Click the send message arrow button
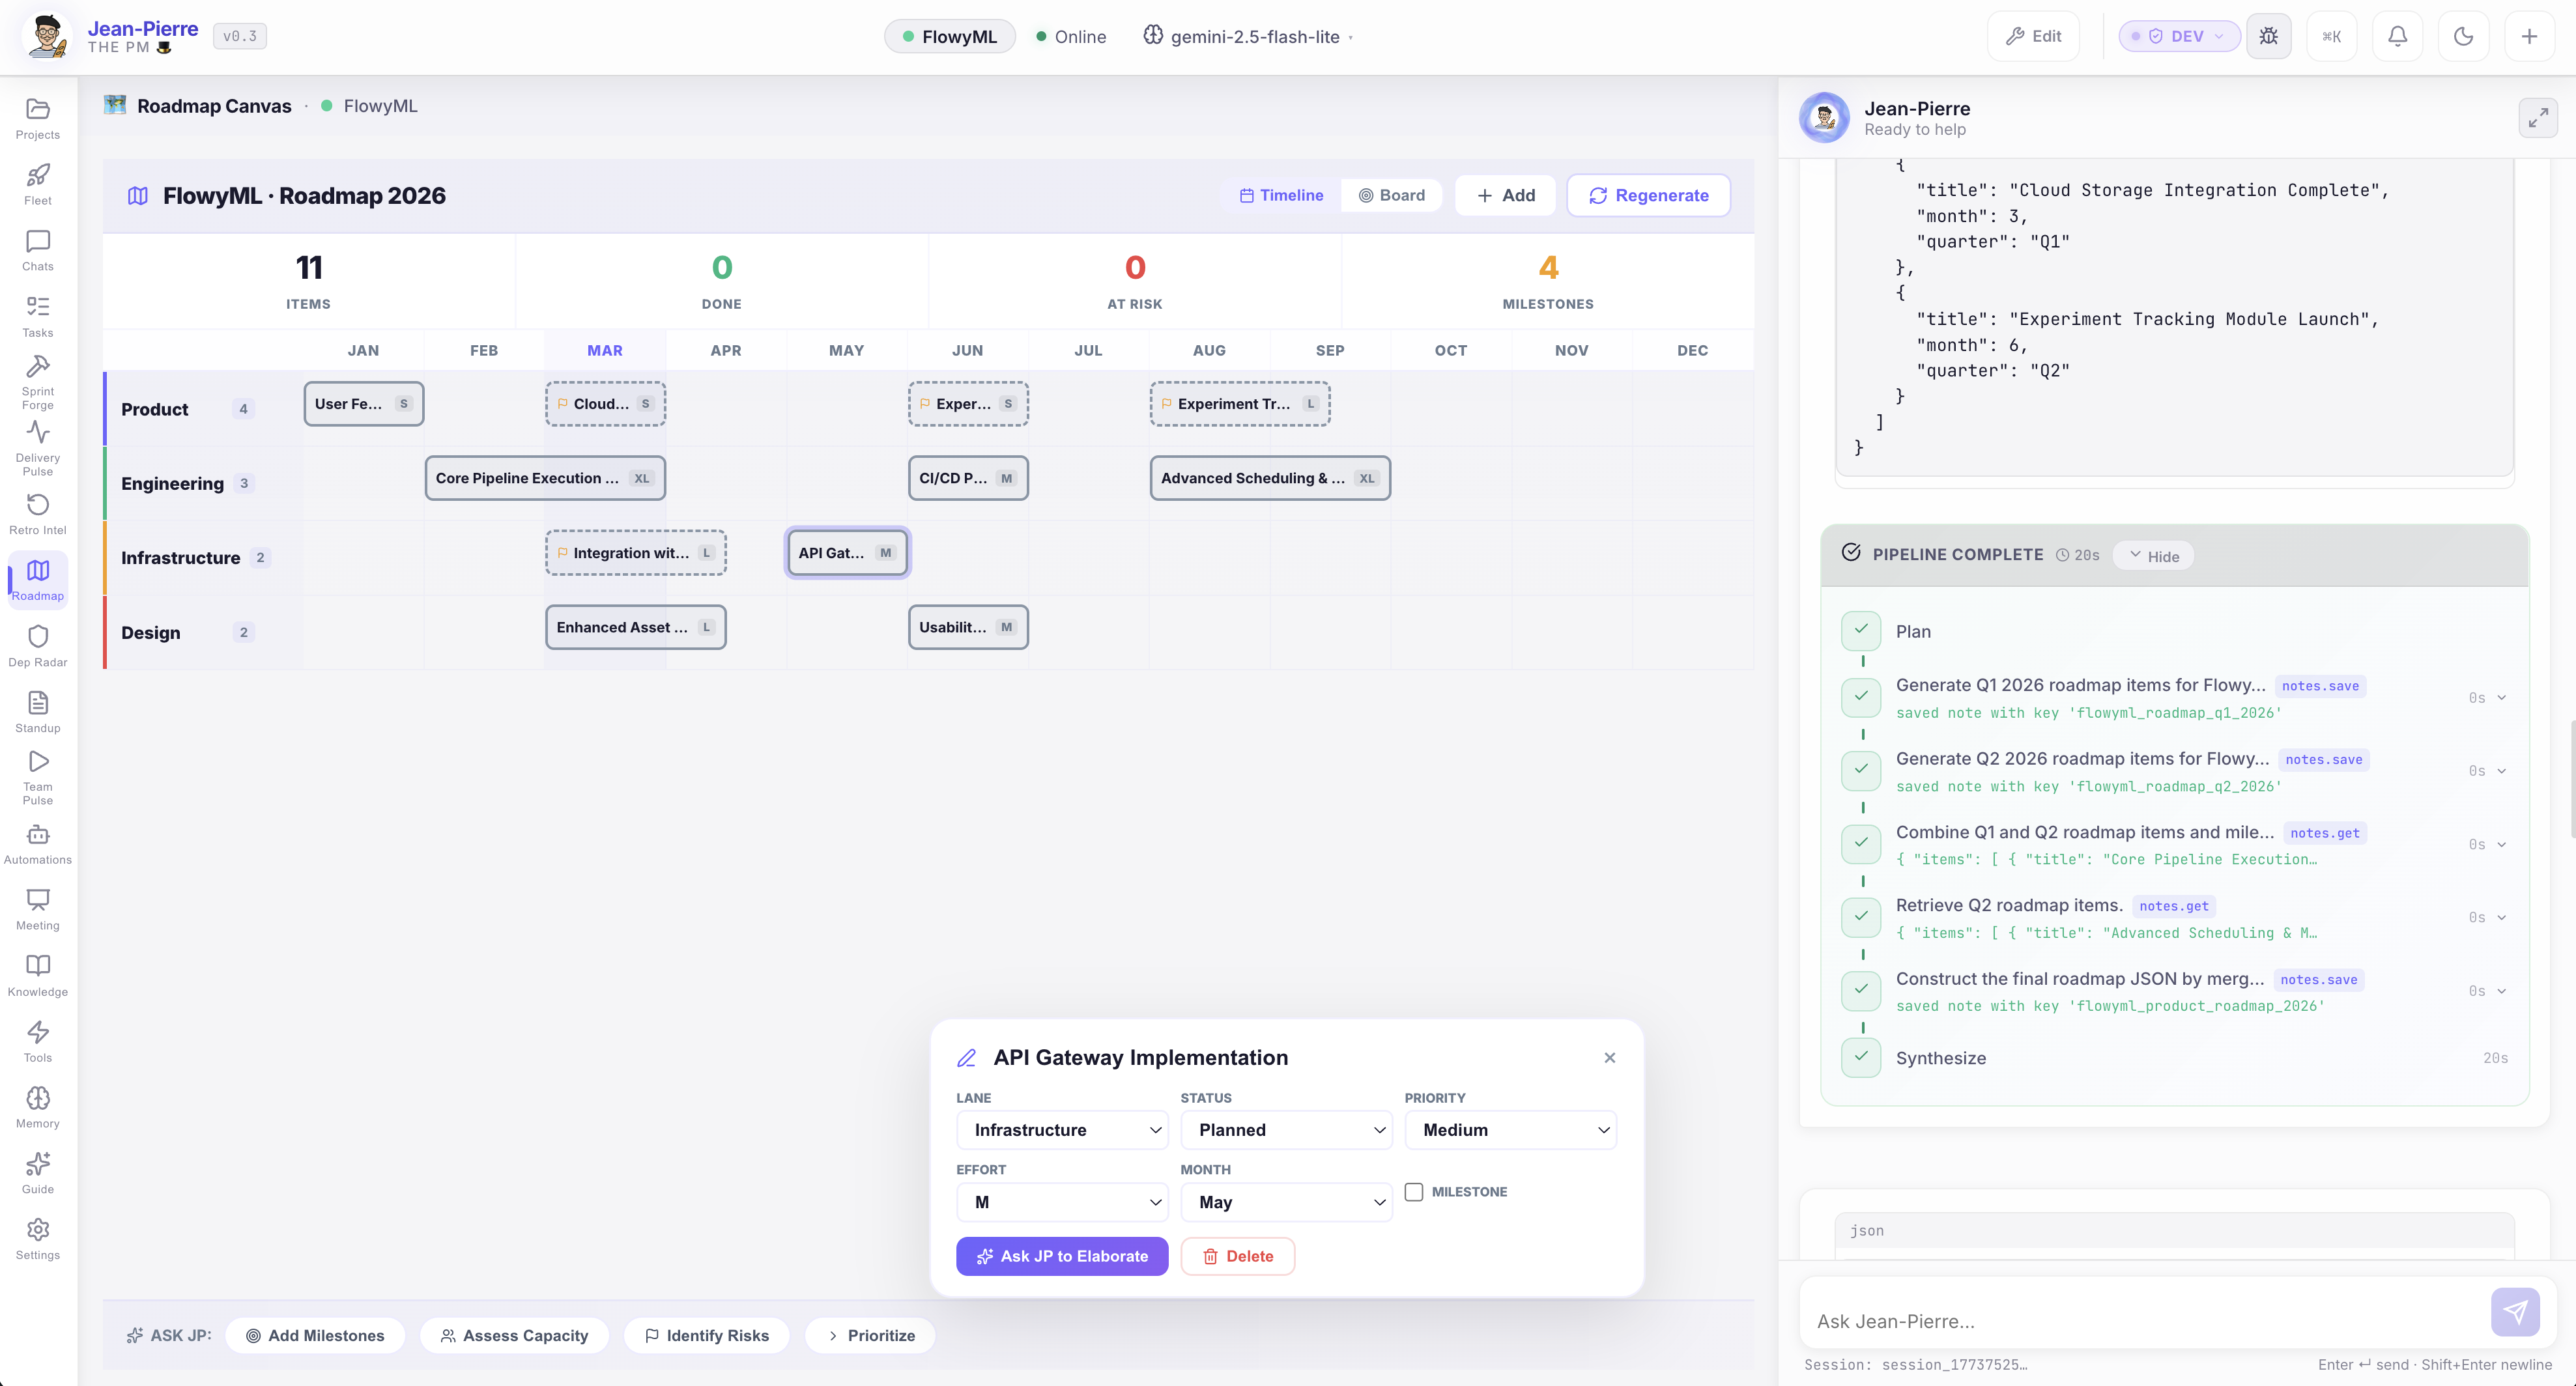Screen dimensions: 2576x1386 tap(2516, 1312)
